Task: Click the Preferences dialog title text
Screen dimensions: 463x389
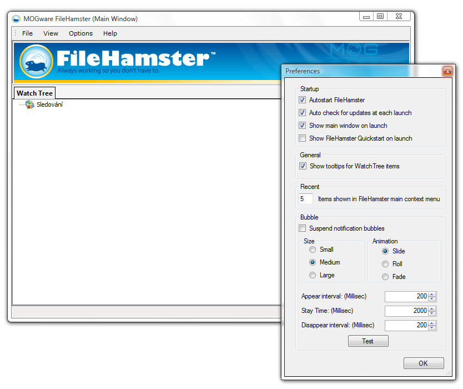Action: pos(303,71)
